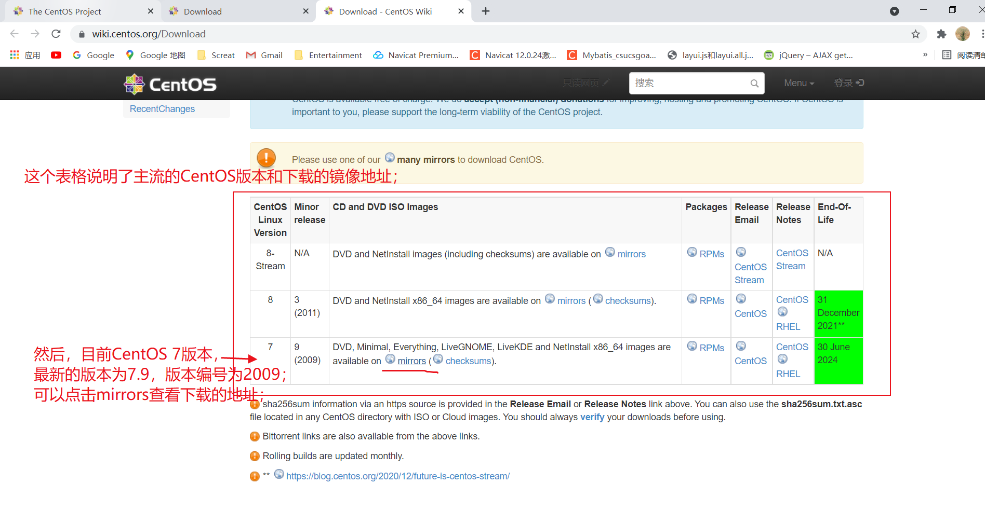Screen dimensions: 985x511
Task: Open the future-is-centos-stream blog link
Action: [397, 476]
